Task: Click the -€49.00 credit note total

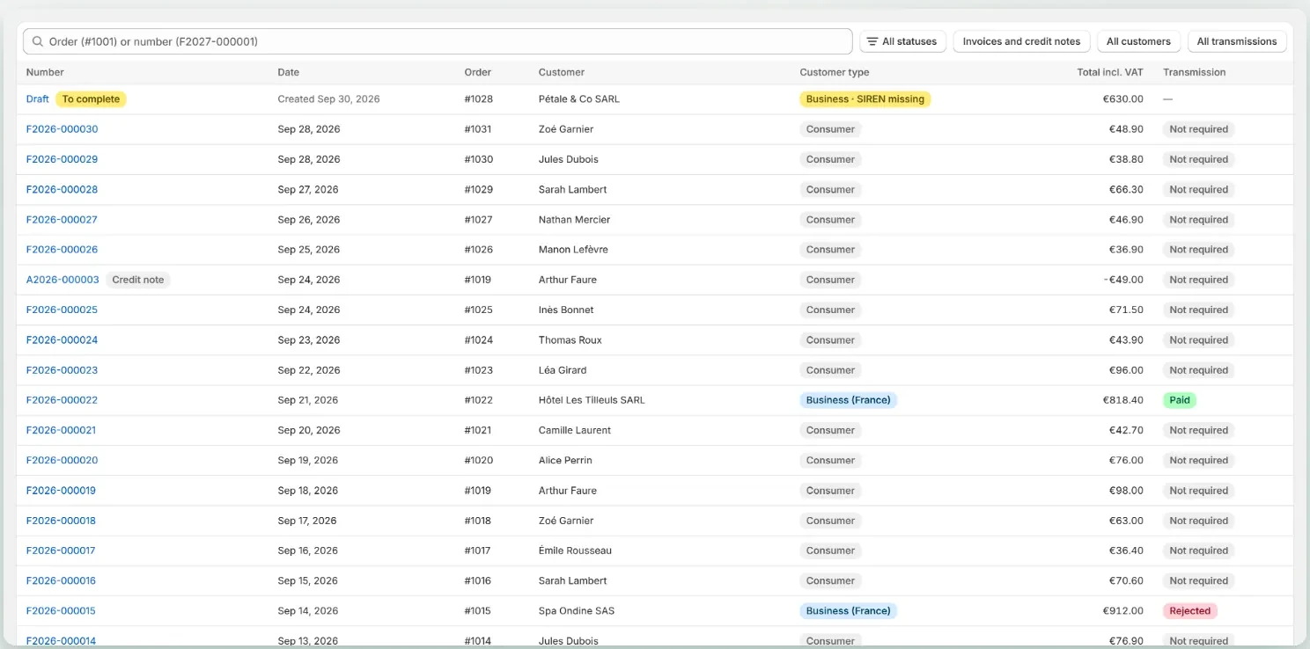Action: (x=1123, y=280)
